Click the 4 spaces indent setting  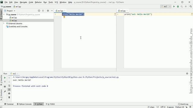(x=170, y=107)
